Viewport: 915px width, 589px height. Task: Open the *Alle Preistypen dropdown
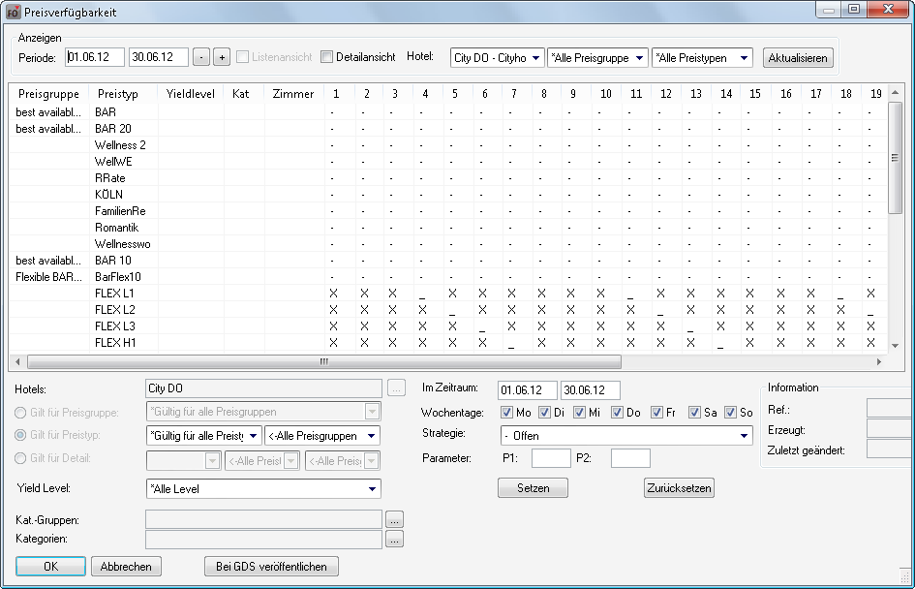(702, 58)
